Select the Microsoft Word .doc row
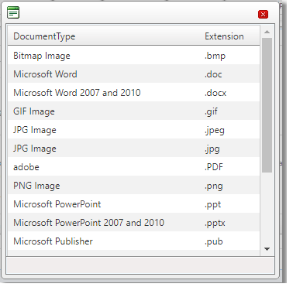293x294 pixels. [133, 74]
